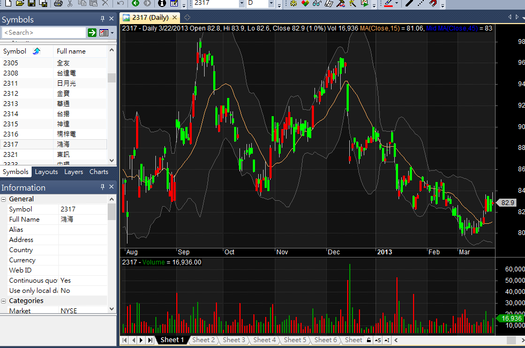
Task: Open a file using the folder icon
Action: click(20, 3)
